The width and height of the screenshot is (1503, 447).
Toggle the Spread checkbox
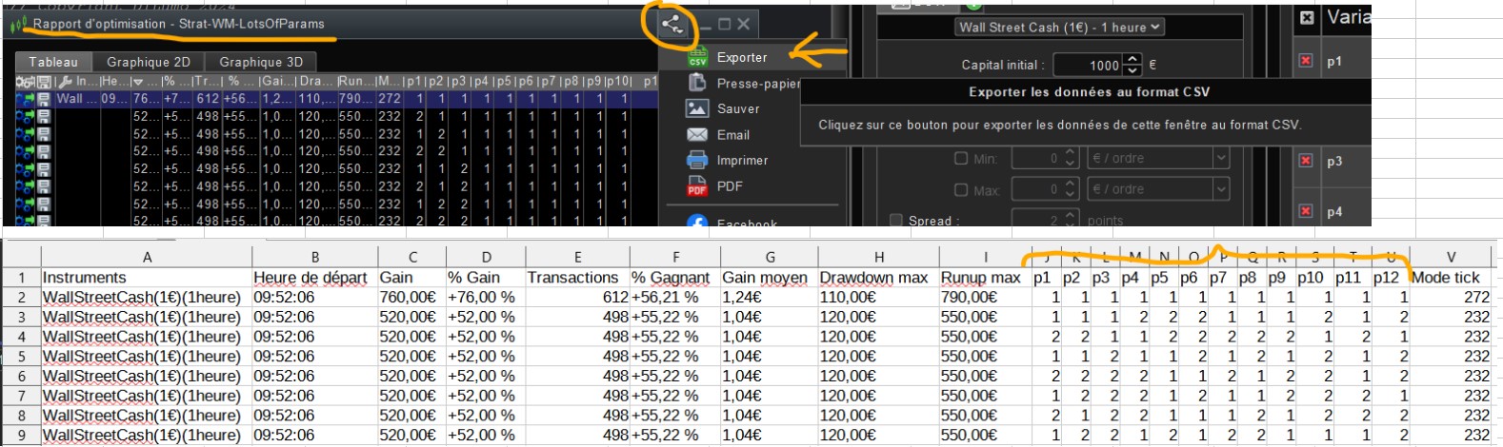895,220
